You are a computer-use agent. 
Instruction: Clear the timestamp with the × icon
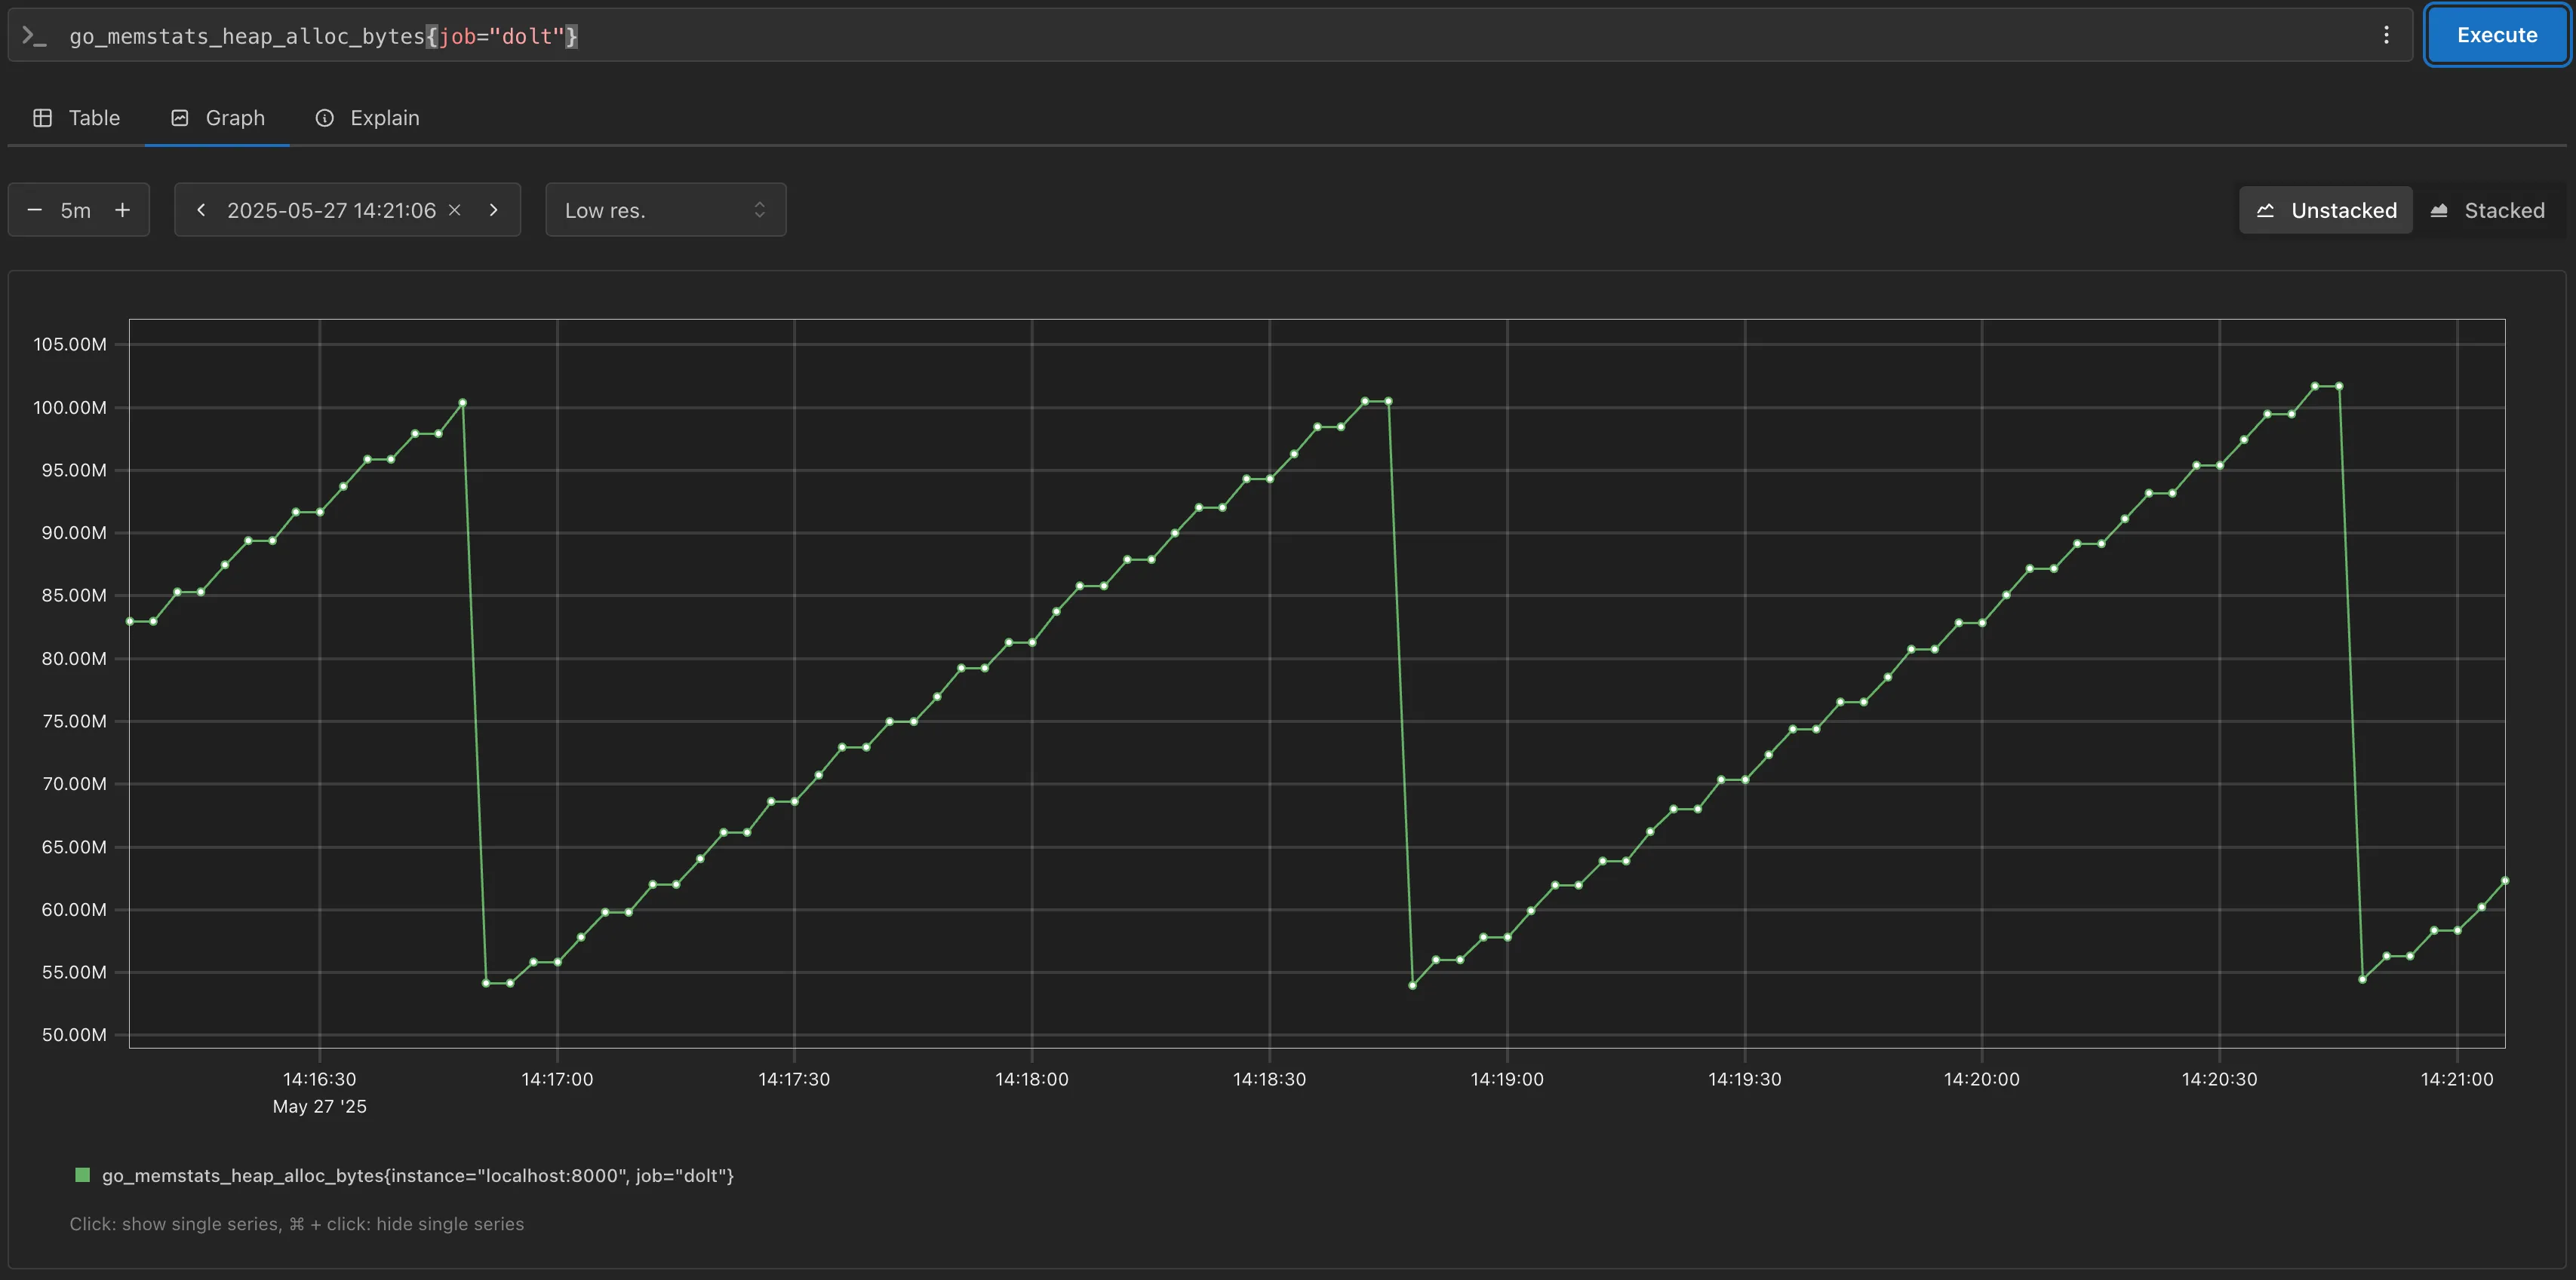456,210
